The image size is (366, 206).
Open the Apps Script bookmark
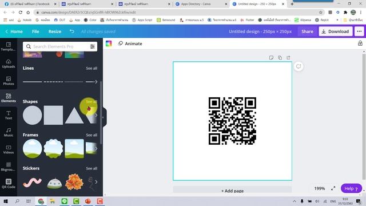point(142,20)
